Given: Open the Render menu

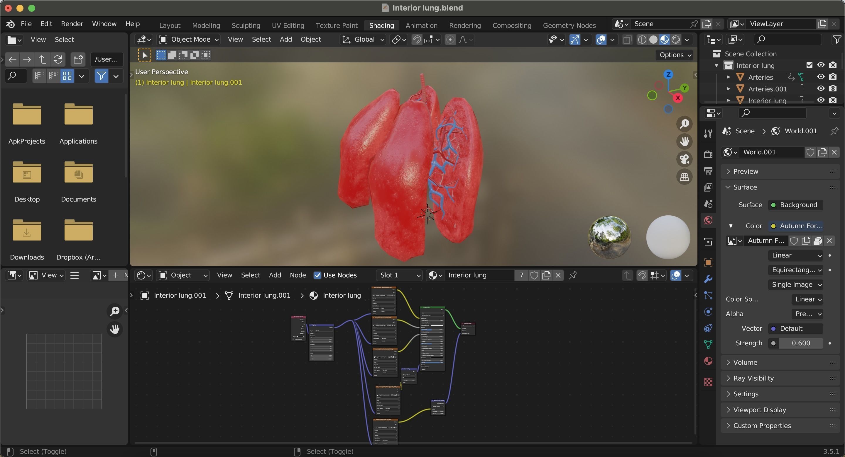Looking at the screenshot, I should coord(72,24).
